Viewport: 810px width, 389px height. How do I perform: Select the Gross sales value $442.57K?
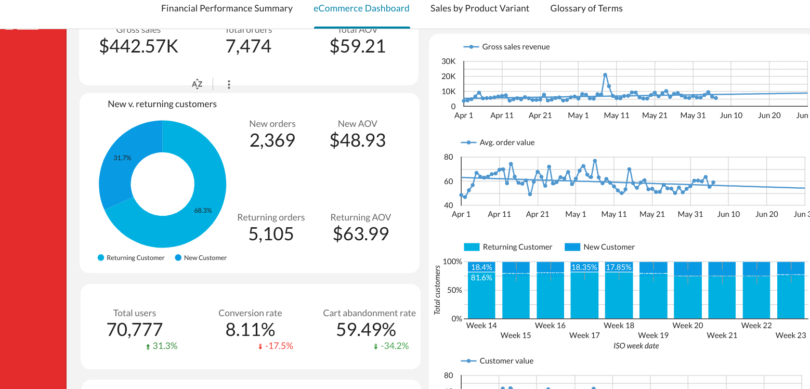click(x=139, y=46)
